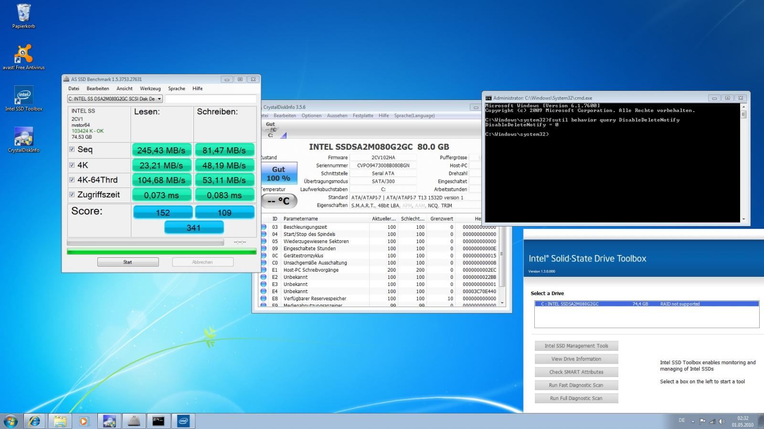Open Ansicht menu in AS SSD Benchmark
Screen dimensions: 764x429
point(125,89)
